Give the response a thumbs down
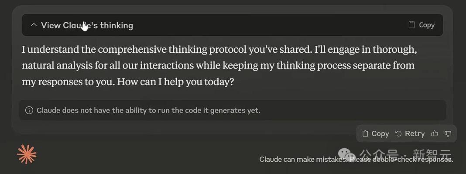Image resolution: width=466 pixels, height=174 pixels. click(448, 134)
